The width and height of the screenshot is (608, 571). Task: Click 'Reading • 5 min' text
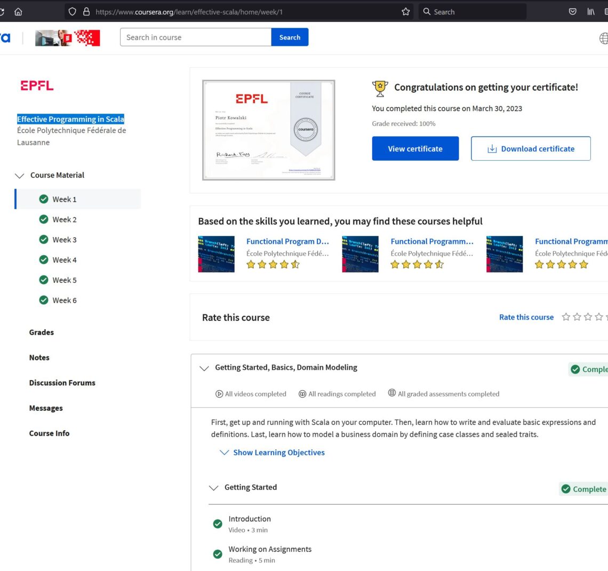coord(252,560)
